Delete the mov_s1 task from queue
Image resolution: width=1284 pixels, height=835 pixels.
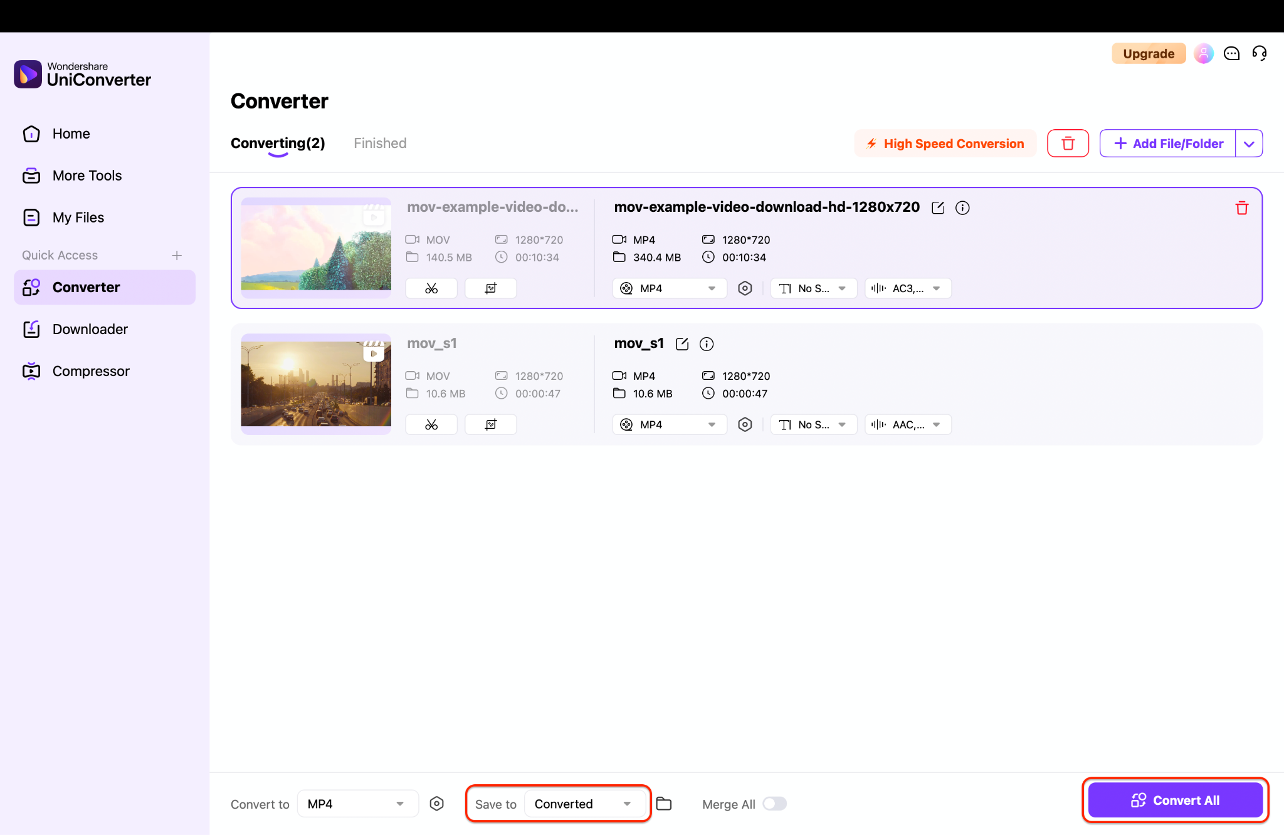pos(1242,344)
